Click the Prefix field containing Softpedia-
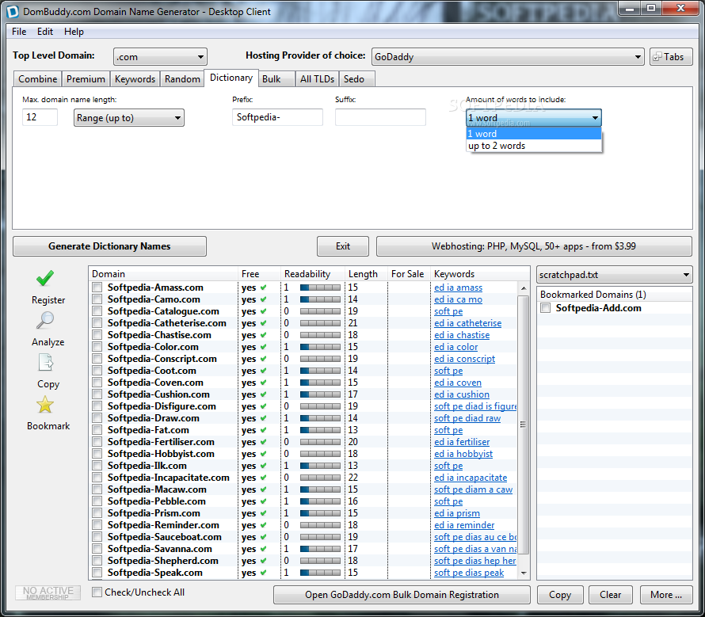The image size is (705, 617). pos(277,117)
